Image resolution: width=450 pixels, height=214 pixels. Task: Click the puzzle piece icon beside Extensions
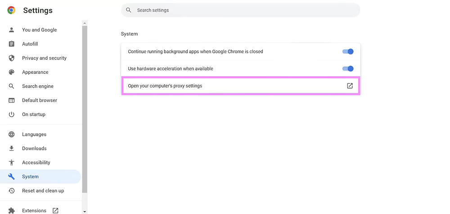(x=12, y=210)
